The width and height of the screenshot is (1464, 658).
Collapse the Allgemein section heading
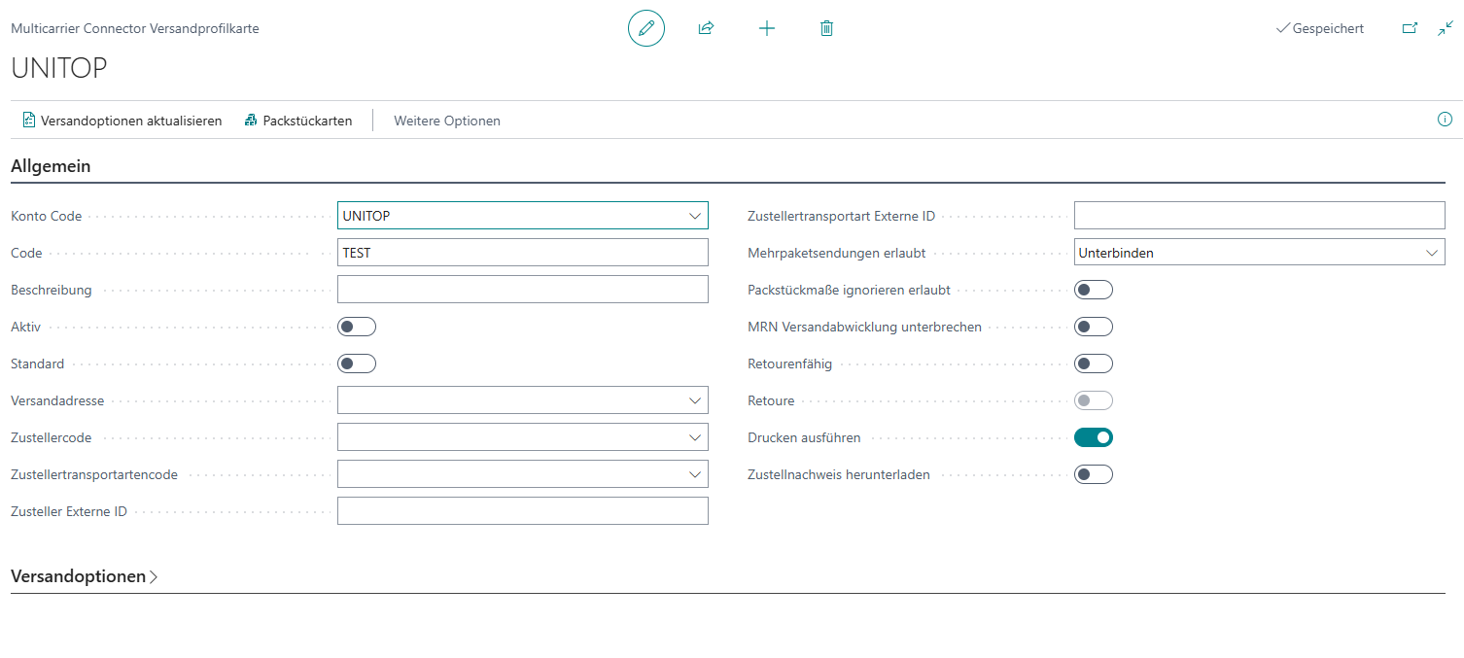51,166
